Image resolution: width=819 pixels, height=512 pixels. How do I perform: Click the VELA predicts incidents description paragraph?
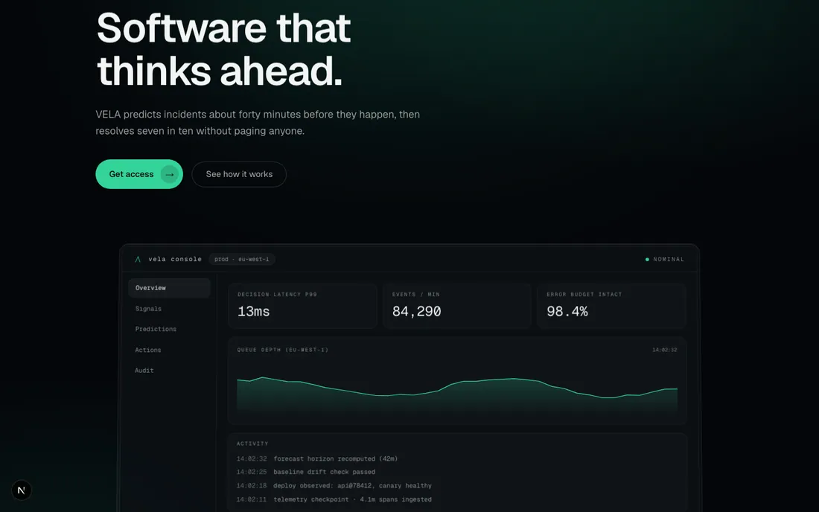258,123
